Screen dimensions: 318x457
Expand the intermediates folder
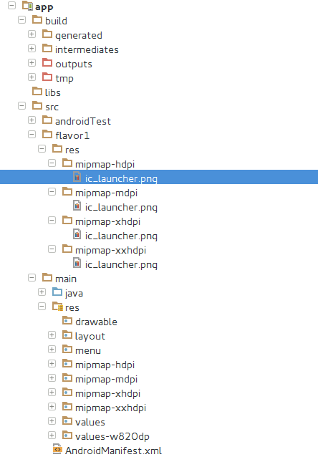pos(32,49)
